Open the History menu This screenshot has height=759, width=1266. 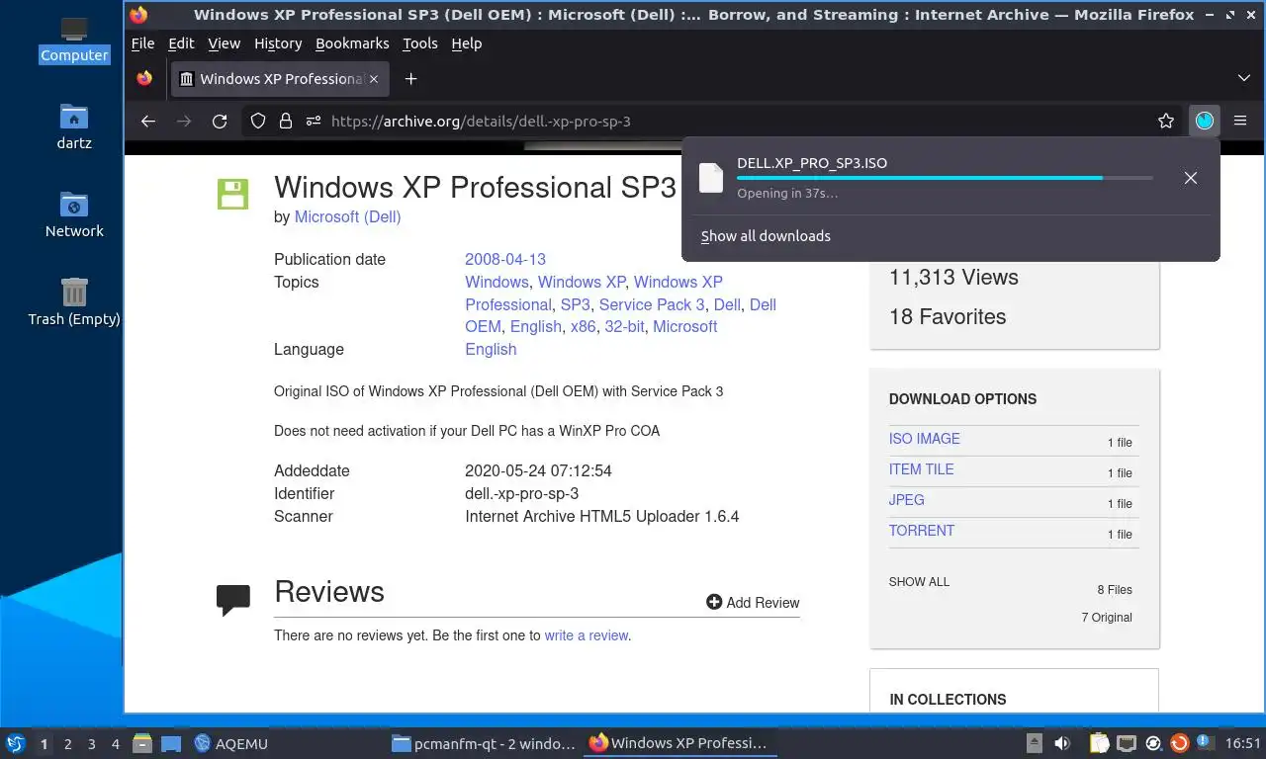pos(278,43)
